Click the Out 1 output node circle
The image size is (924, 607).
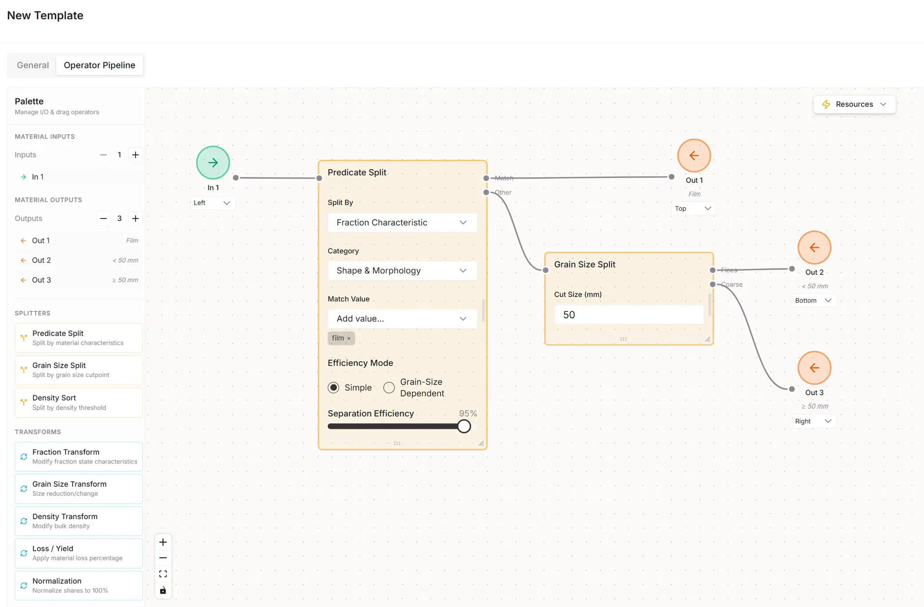coord(693,155)
